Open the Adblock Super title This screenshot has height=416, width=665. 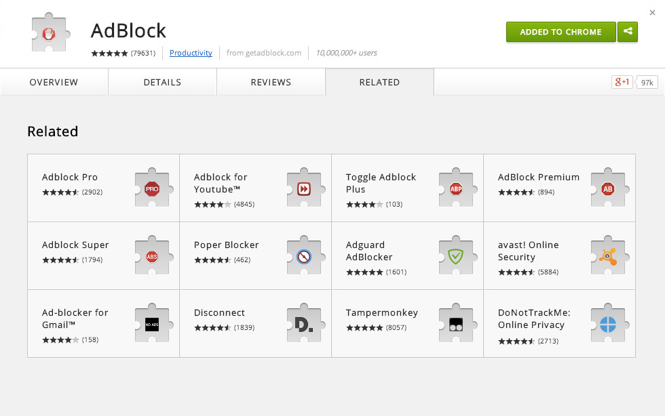pyautogui.click(x=75, y=245)
